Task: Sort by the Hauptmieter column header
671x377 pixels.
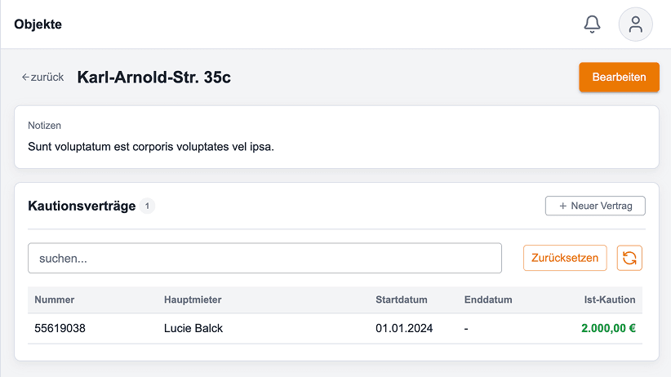Action: 193,299
